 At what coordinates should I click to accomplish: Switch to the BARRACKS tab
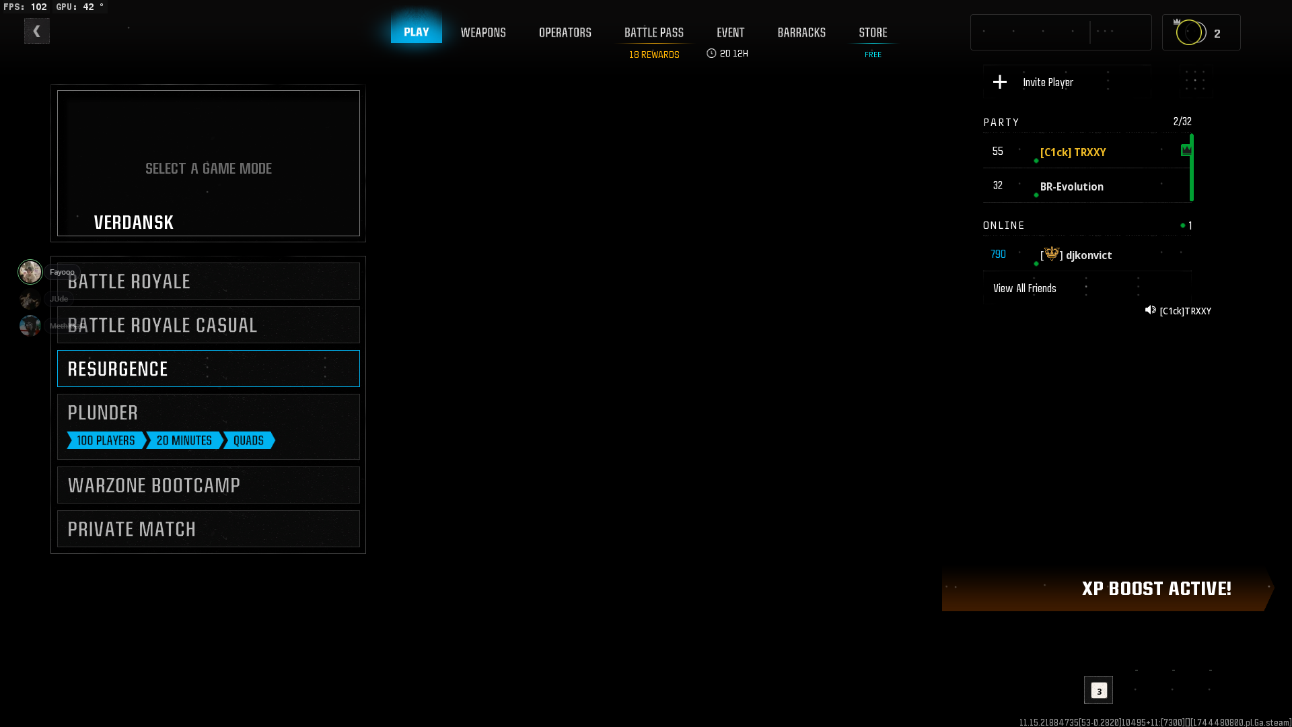[801, 32]
